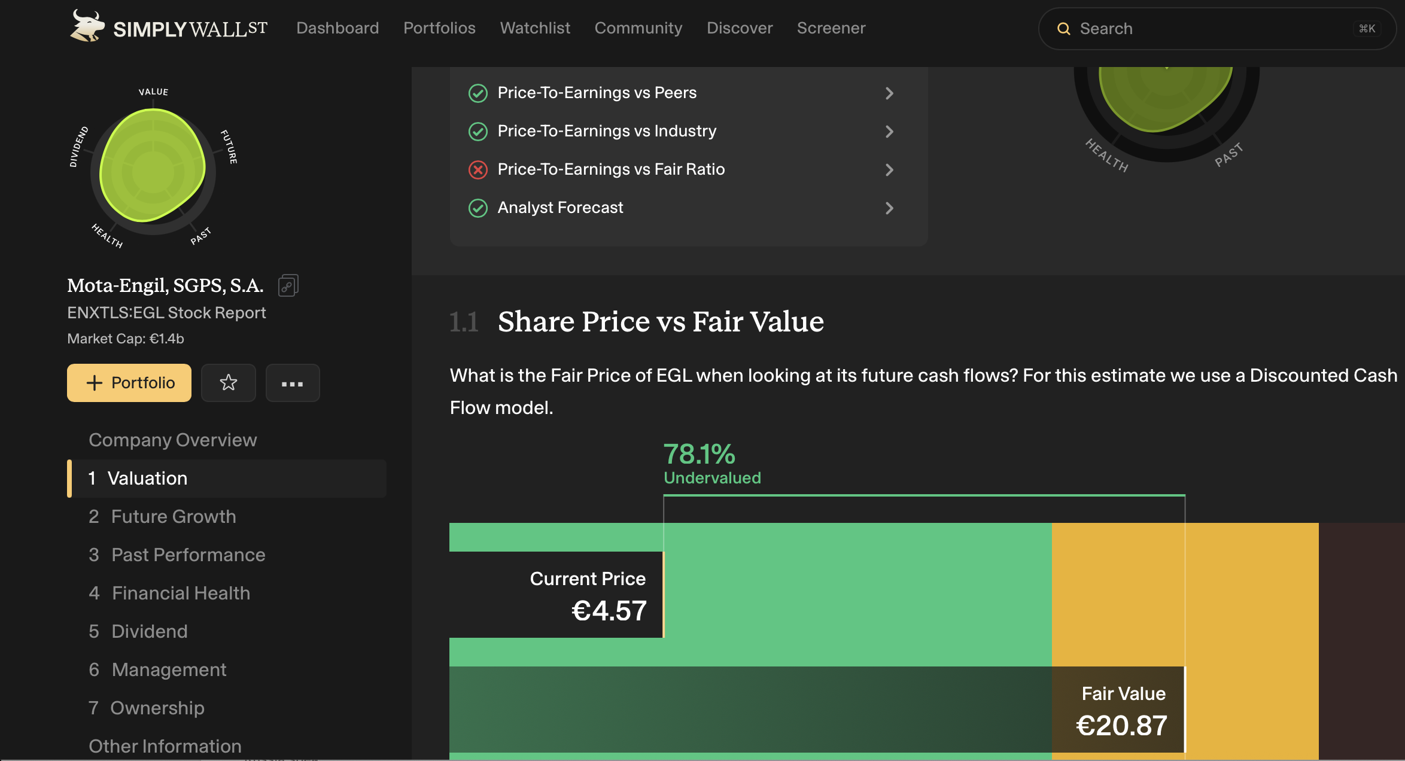The width and height of the screenshot is (1405, 761).
Task: Click the search magnifier icon
Action: (x=1063, y=29)
